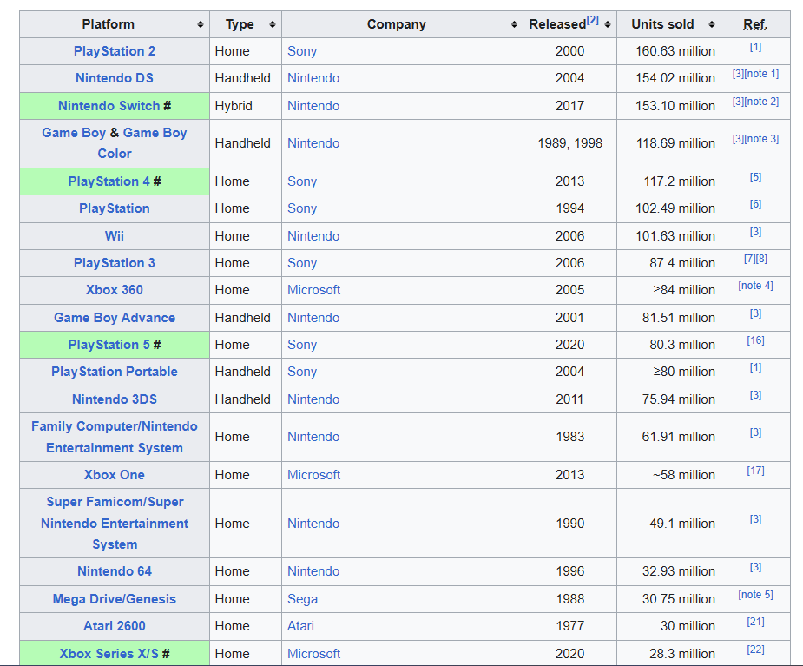Open the Nintendo 64 platform link

coord(115,571)
